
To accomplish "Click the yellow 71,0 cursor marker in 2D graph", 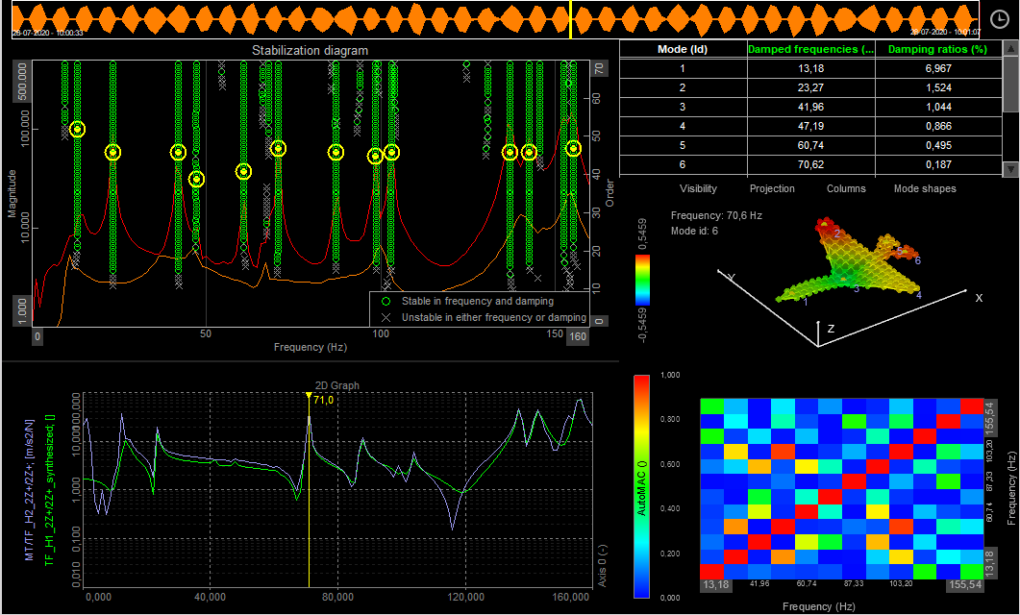I will click(x=309, y=396).
